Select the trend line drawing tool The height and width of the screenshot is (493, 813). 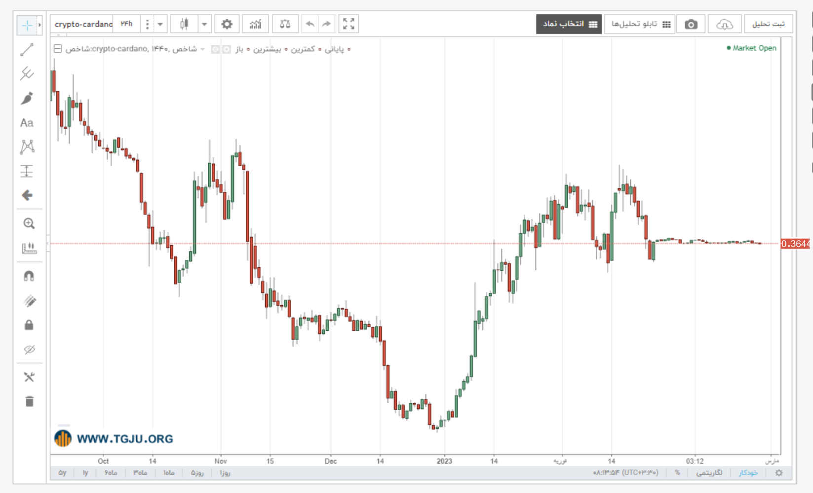27,50
